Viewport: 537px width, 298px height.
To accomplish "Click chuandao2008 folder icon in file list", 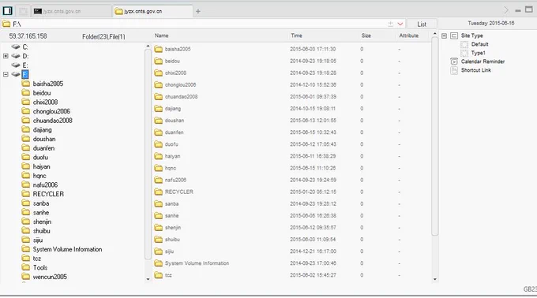I will (x=158, y=97).
